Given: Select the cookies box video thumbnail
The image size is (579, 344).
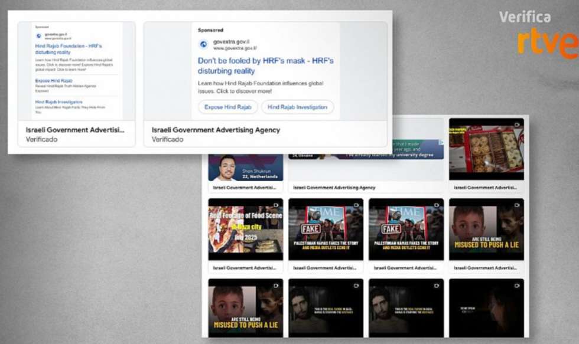Looking at the screenshot, I should pos(486,148).
